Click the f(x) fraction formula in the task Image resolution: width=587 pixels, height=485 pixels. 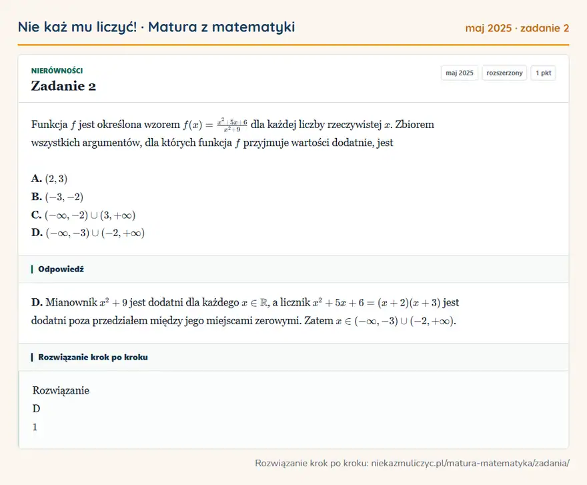[215, 124]
